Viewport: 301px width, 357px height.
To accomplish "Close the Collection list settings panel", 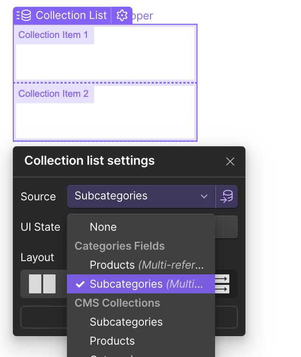I will (x=230, y=161).
